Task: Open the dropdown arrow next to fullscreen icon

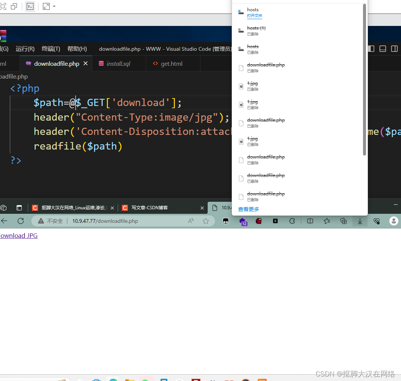Action: [x=54, y=6]
